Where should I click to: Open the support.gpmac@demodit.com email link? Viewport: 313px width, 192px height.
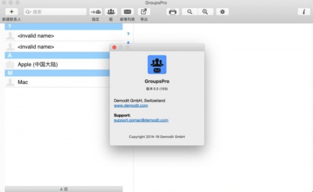point(141,120)
